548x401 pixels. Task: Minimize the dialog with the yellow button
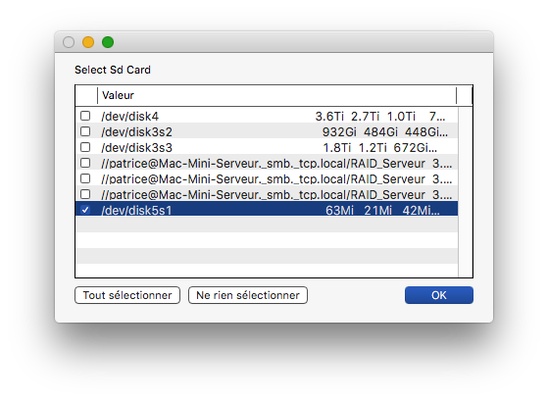[88, 42]
